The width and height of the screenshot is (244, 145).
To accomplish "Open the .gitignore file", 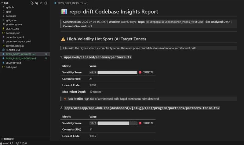I will tap(11, 20).
